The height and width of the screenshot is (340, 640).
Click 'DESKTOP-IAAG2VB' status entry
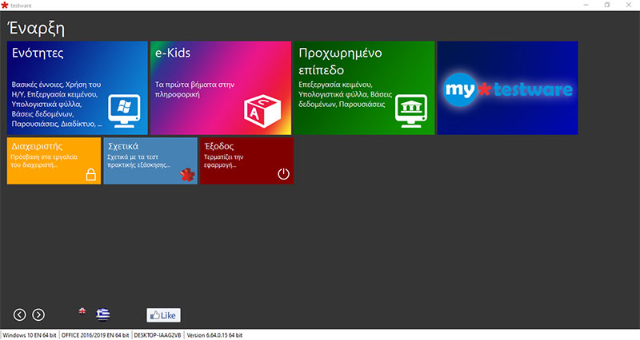[x=158, y=335]
